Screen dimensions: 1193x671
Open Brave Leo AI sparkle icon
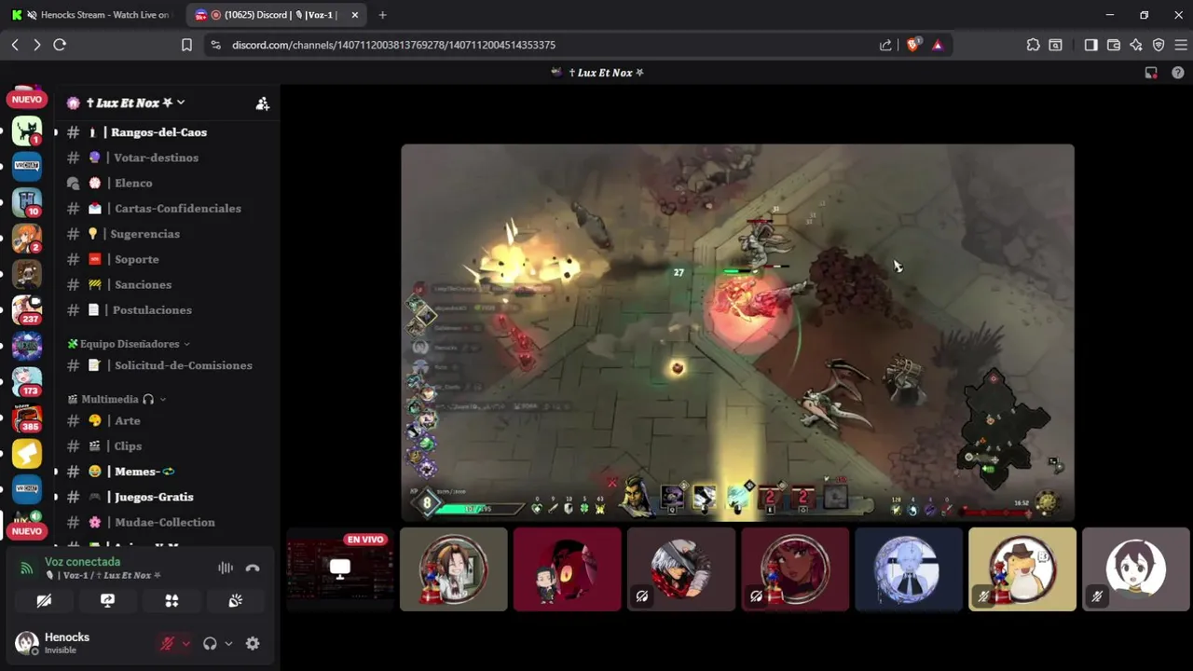click(1135, 45)
